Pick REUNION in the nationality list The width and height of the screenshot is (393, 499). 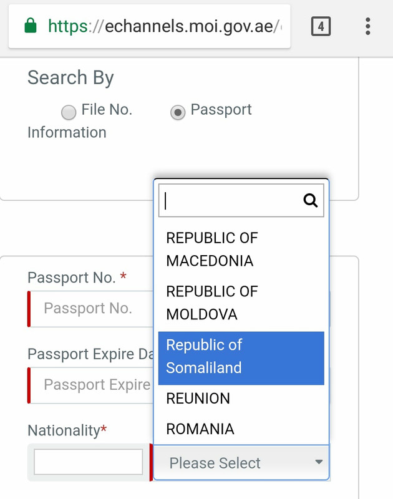point(241,399)
